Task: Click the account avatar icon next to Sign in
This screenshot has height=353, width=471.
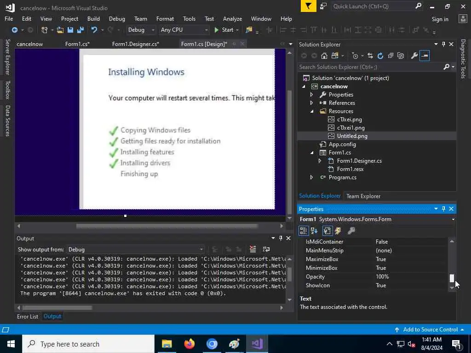Action: 463,19
